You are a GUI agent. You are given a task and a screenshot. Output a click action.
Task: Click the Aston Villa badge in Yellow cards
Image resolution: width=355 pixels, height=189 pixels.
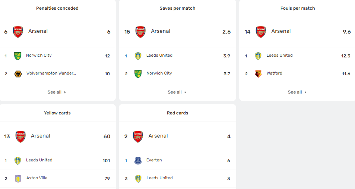point(18,179)
